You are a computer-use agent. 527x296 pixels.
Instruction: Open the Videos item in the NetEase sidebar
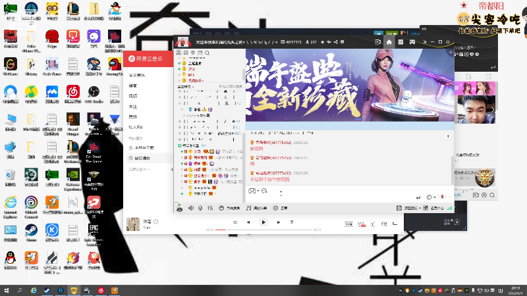point(132,96)
